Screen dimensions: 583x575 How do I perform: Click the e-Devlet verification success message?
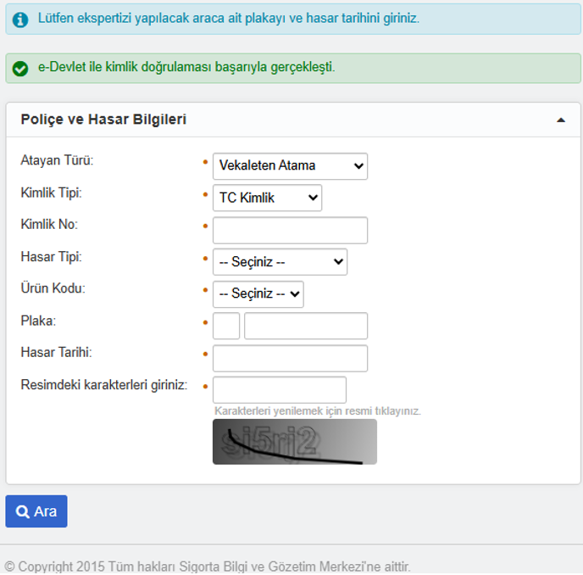pos(186,67)
